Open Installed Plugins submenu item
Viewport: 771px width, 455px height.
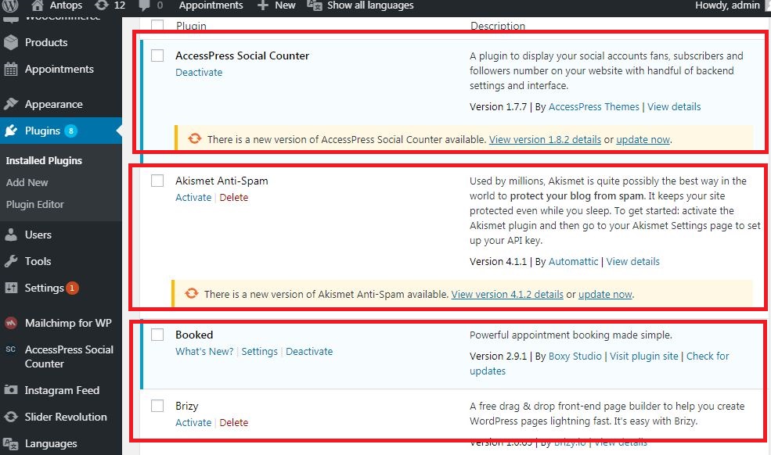tap(44, 161)
